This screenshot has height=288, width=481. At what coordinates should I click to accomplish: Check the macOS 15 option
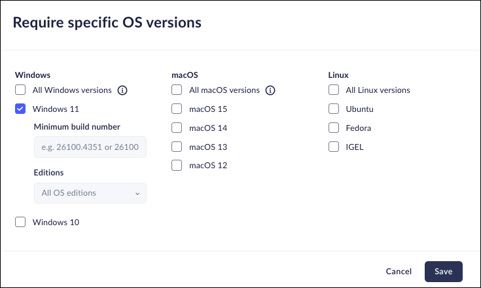(x=177, y=109)
